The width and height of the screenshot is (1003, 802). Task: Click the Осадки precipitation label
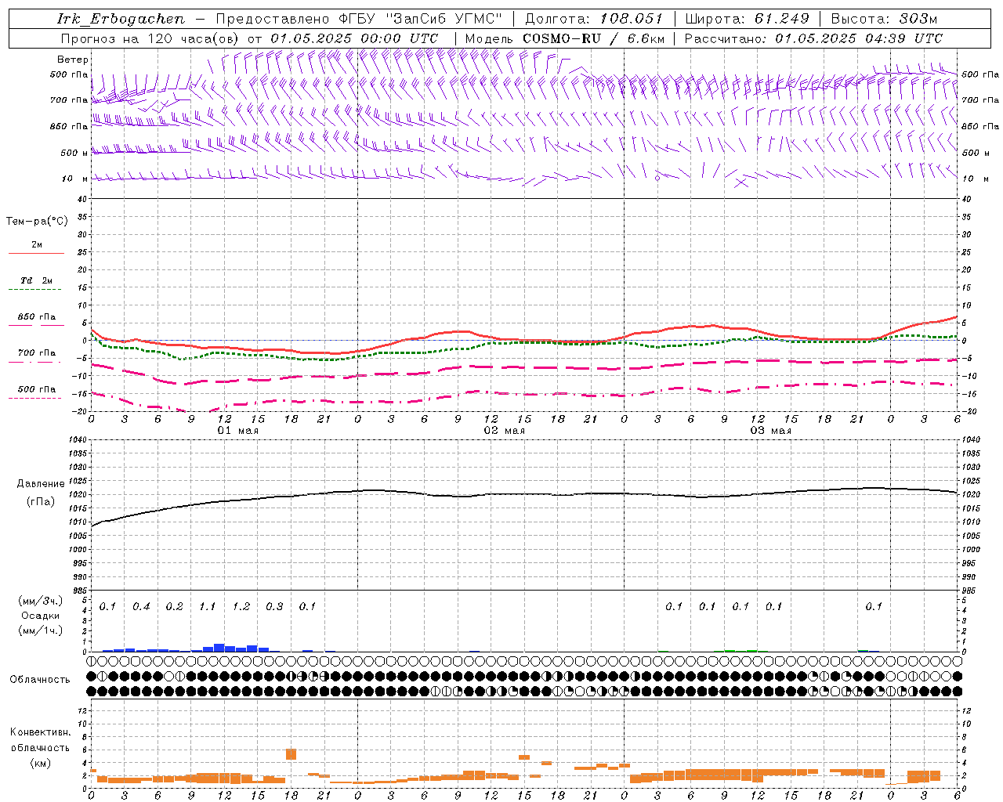coord(40,616)
